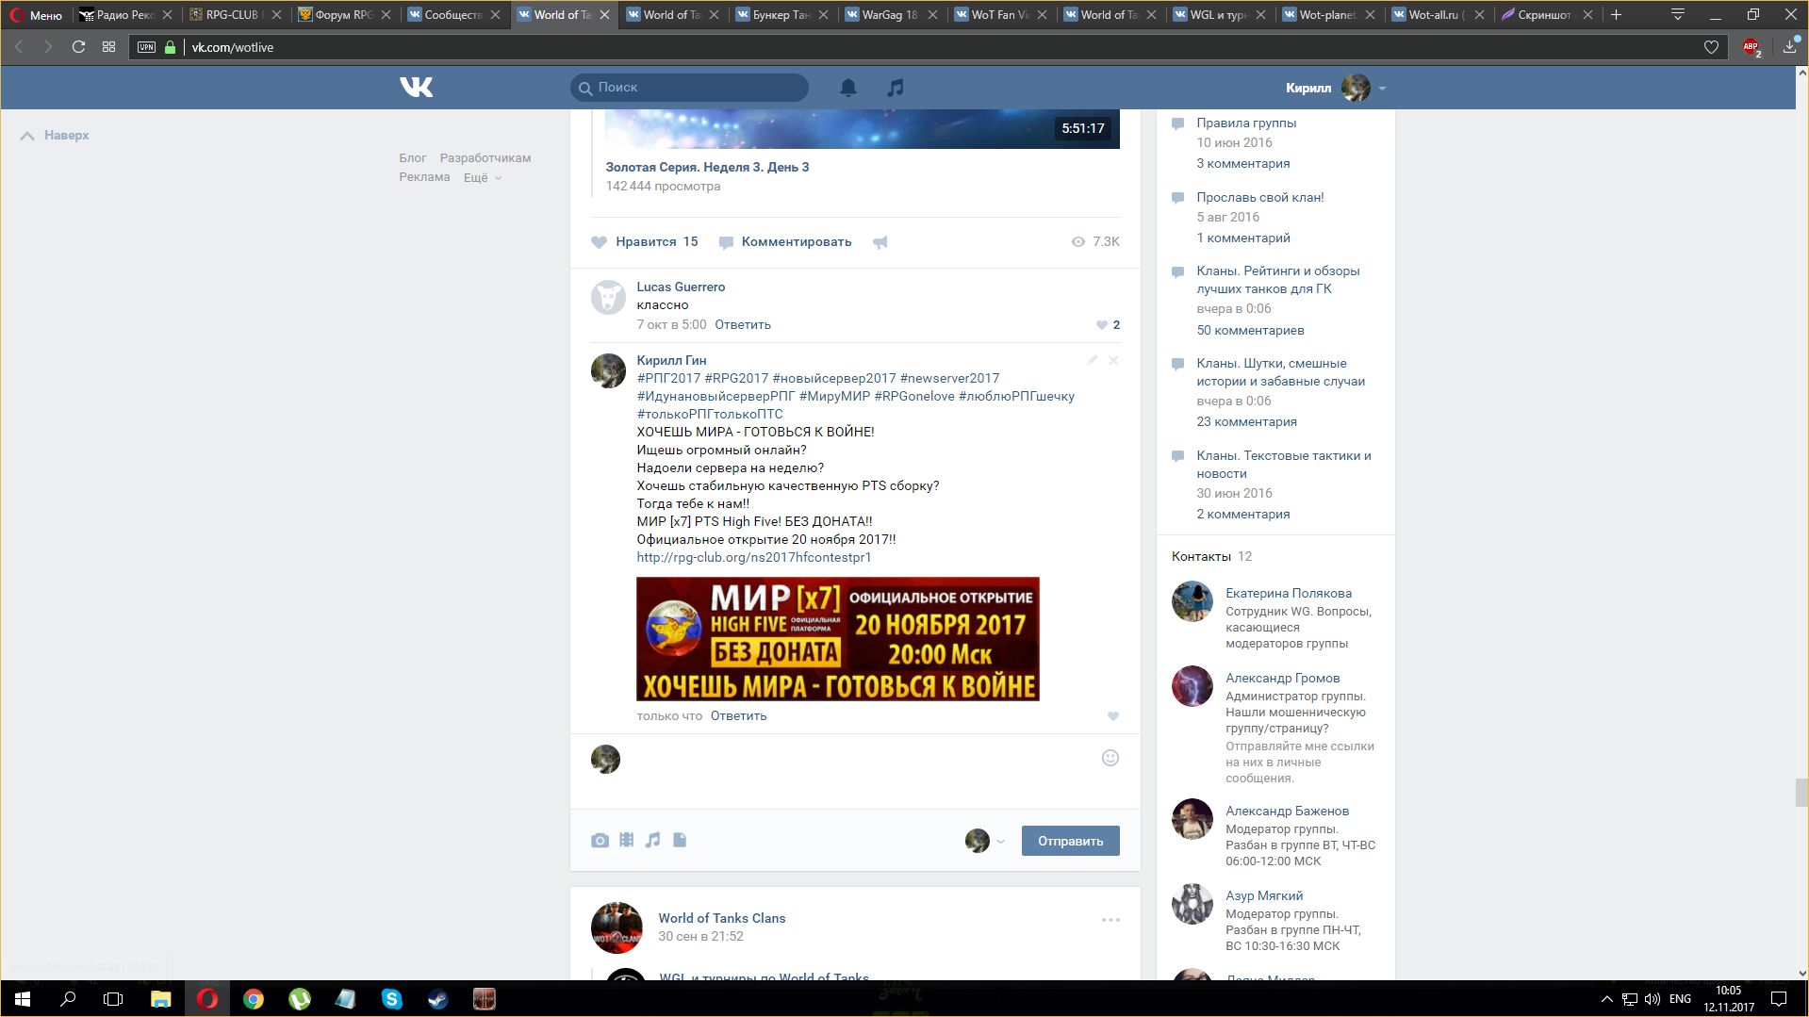Attach a video with the film icon

pos(626,840)
